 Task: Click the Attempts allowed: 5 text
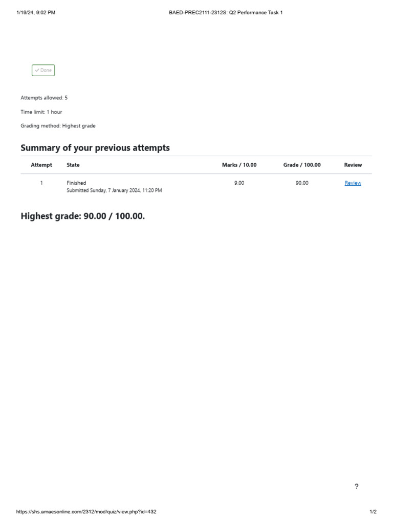pos(44,98)
